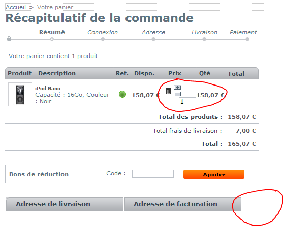
Task: Open the iPod Nano product name link
Action: 48,89
